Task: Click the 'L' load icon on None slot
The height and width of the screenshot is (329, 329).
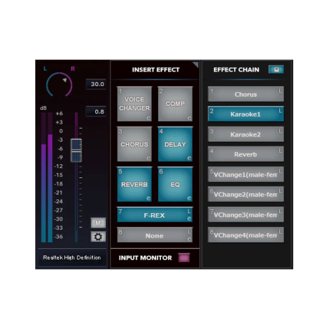Action: pyautogui.click(x=189, y=232)
